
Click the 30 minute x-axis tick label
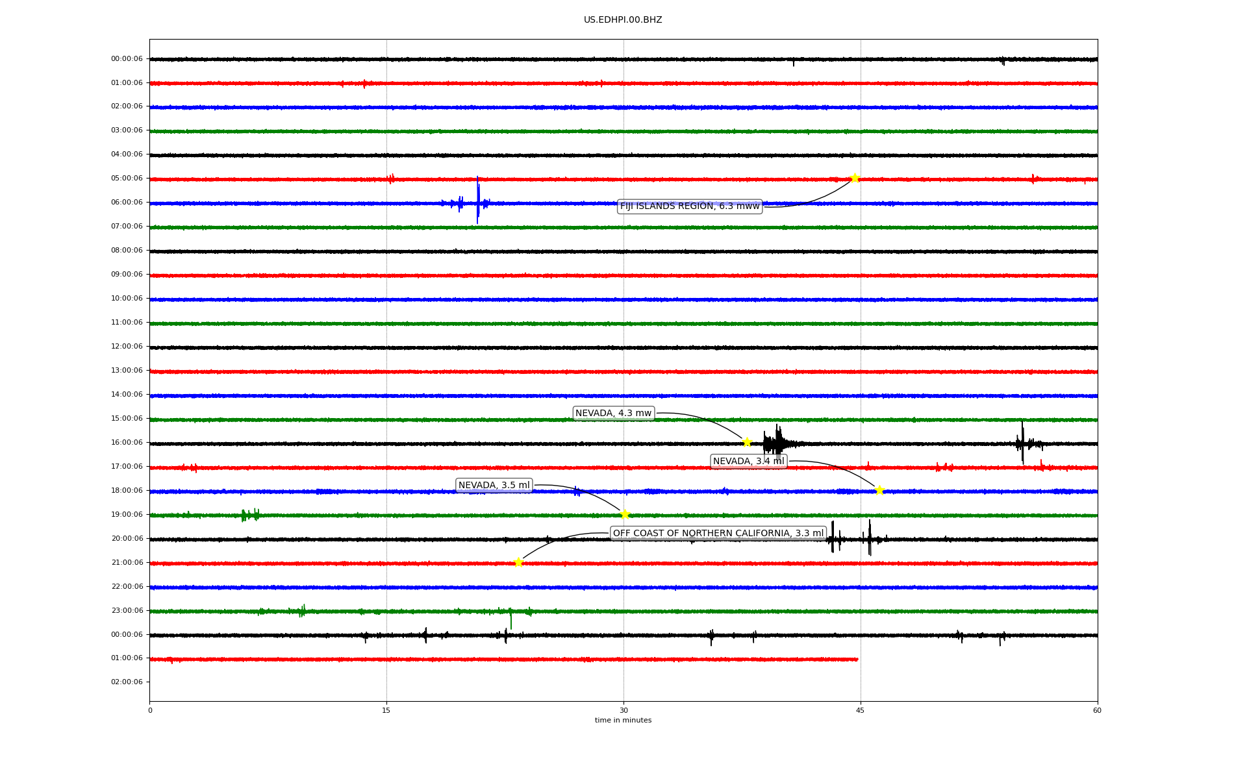click(623, 710)
